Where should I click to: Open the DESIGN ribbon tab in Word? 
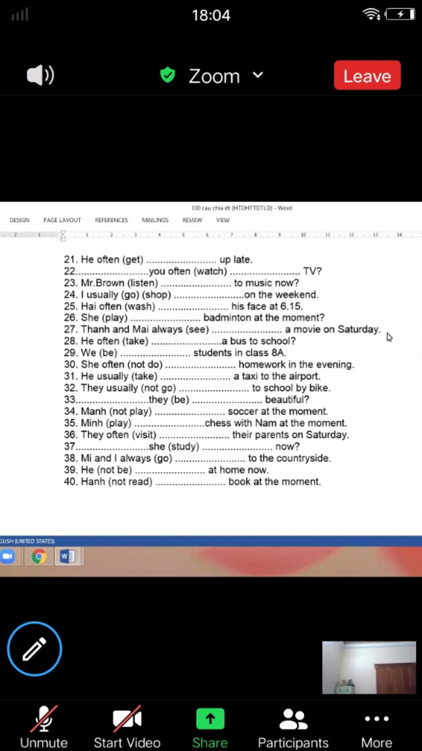tap(19, 220)
